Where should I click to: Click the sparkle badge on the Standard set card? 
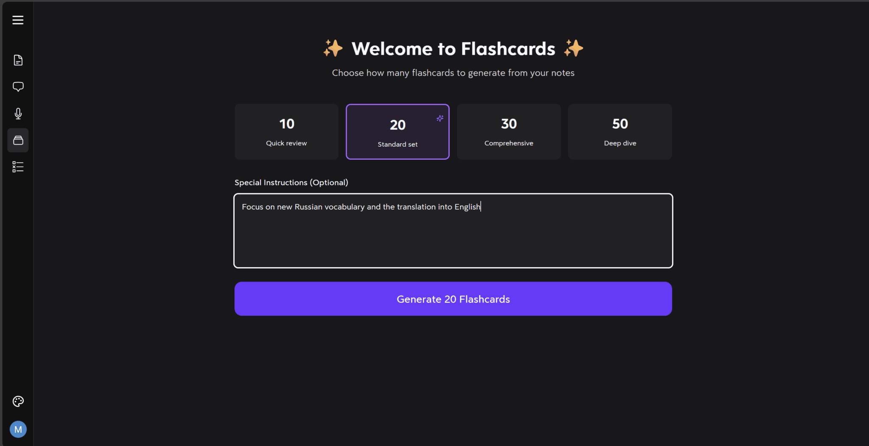[440, 118]
